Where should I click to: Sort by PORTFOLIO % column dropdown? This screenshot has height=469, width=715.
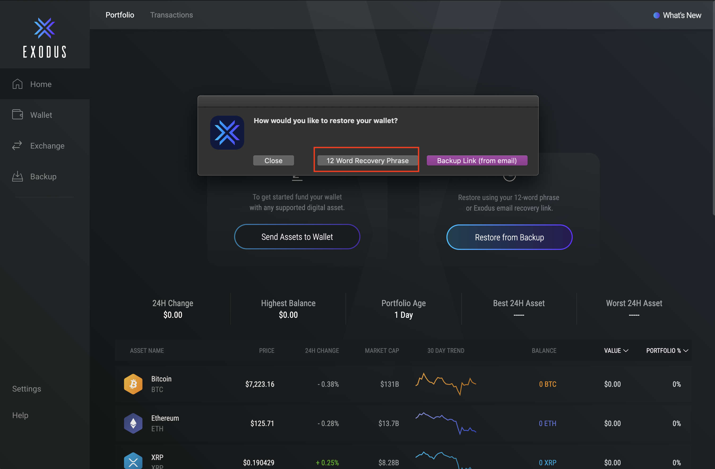(x=667, y=350)
